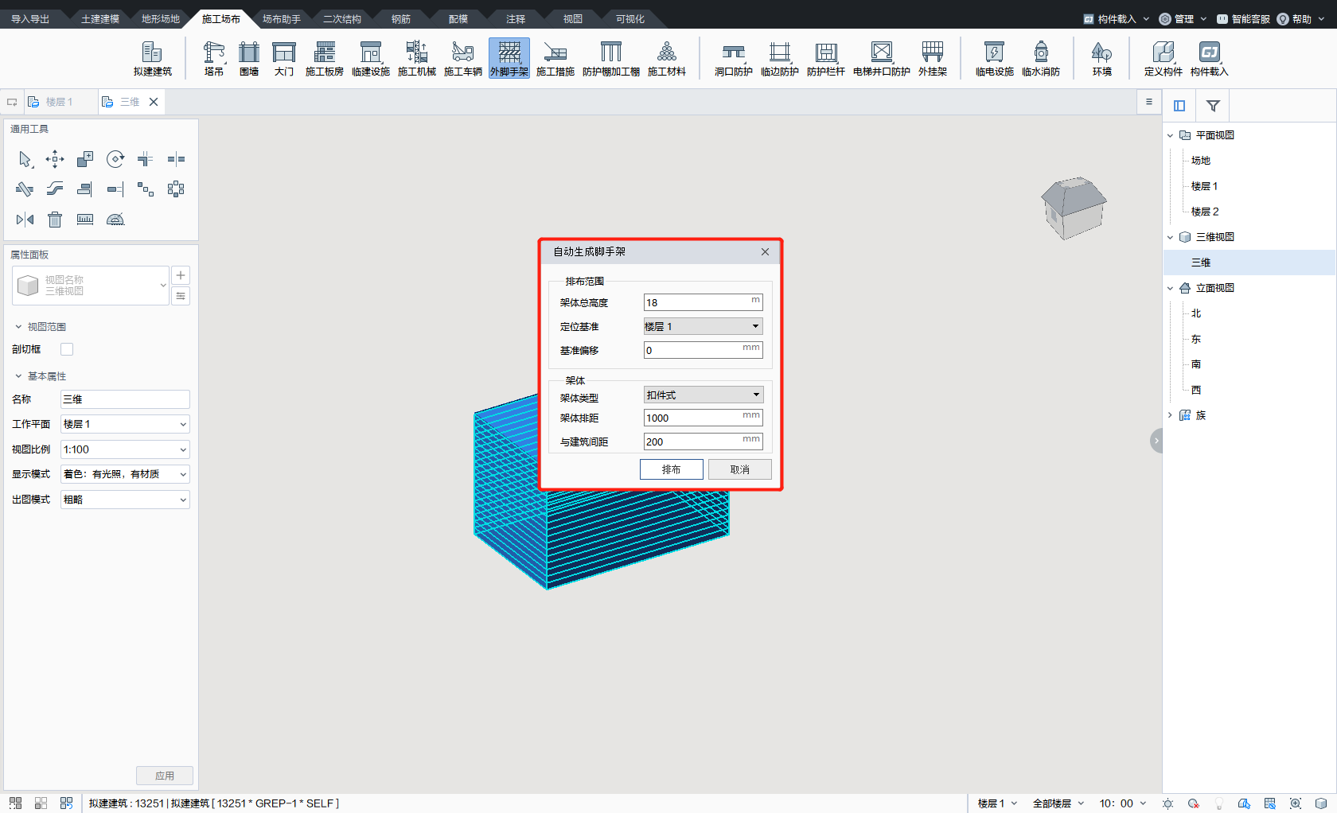Select the 洞口防护 tool
This screenshot has width=1337, height=813.
[x=734, y=59]
